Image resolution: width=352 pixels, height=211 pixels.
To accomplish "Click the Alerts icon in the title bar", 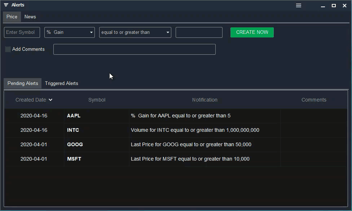I will [5, 5].
